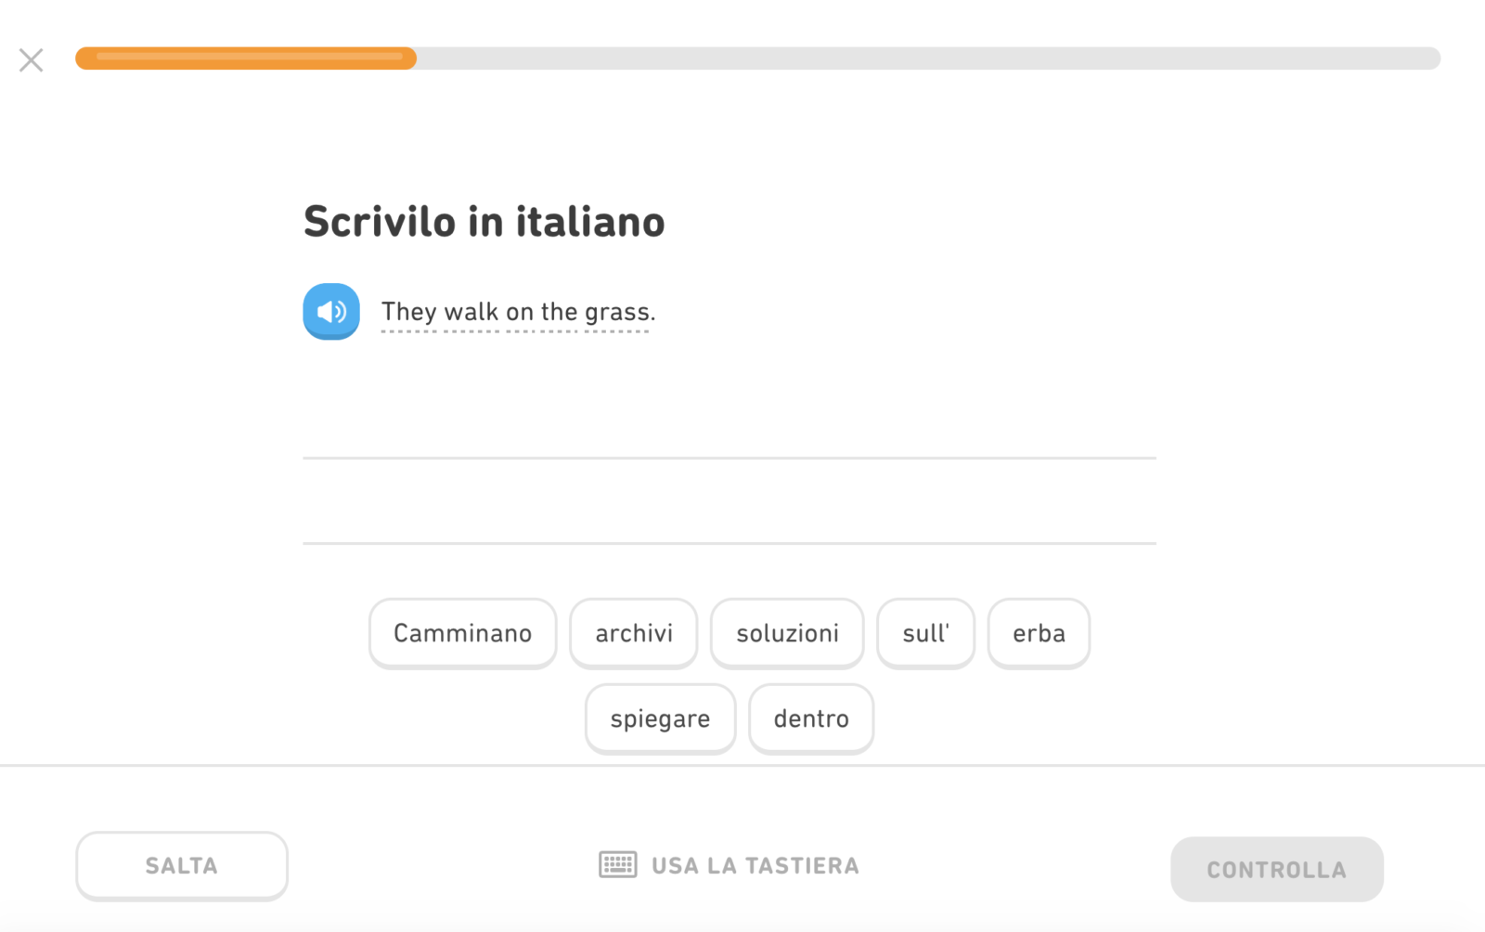Reveal the hint for the word "grass"
Image resolution: width=1485 pixels, height=932 pixels.
616,312
